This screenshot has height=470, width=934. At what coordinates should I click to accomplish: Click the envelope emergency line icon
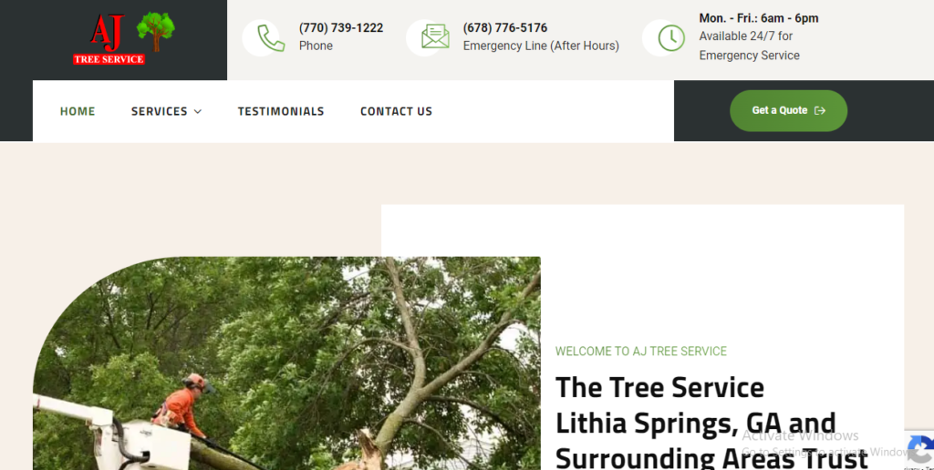pyautogui.click(x=435, y=36)
